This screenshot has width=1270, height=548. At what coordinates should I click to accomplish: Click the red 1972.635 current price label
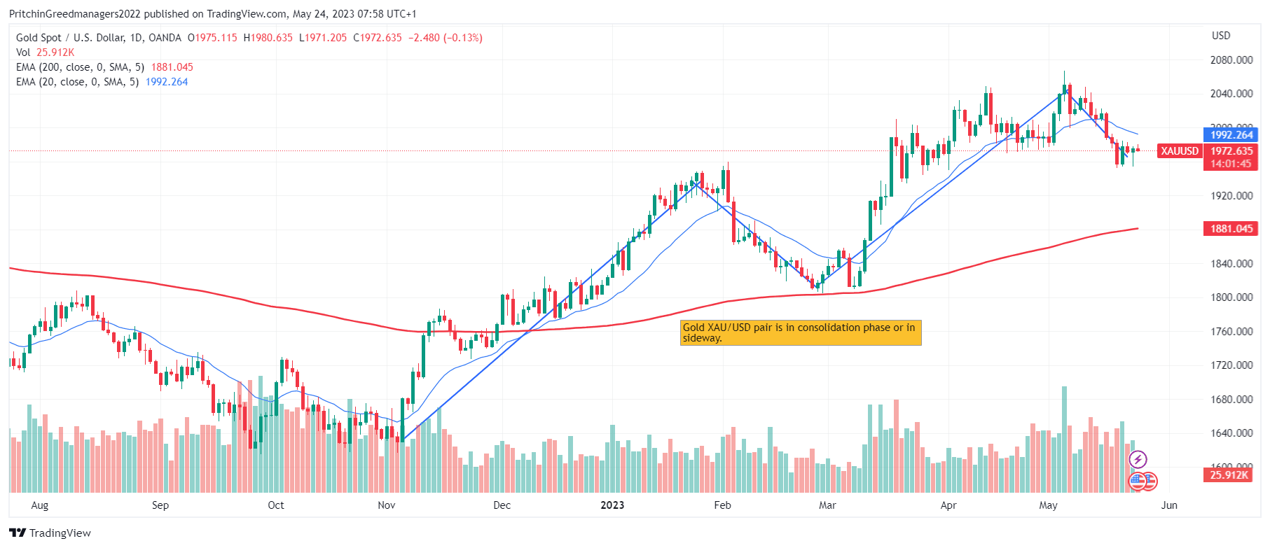(x=1231, y=151)
